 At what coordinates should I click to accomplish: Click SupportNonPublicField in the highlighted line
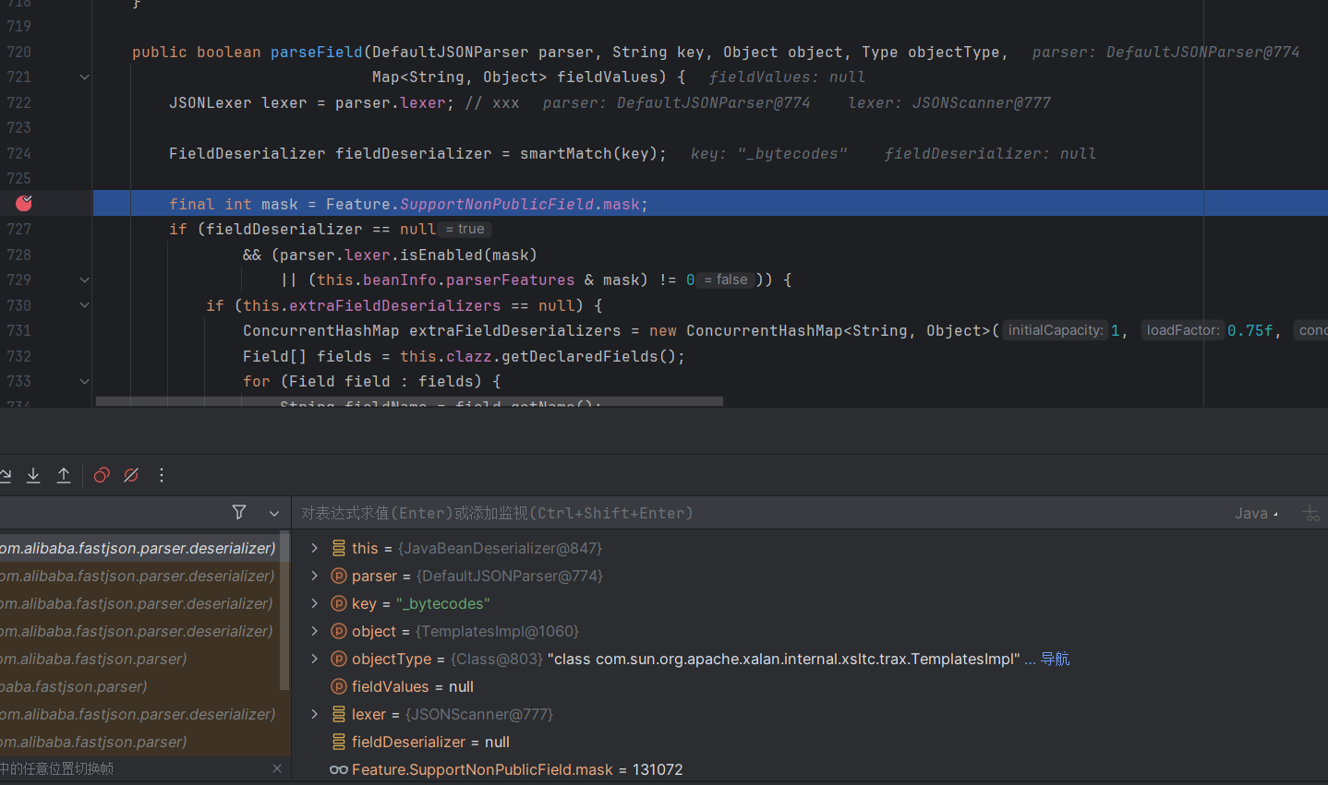tap(497, 204)
